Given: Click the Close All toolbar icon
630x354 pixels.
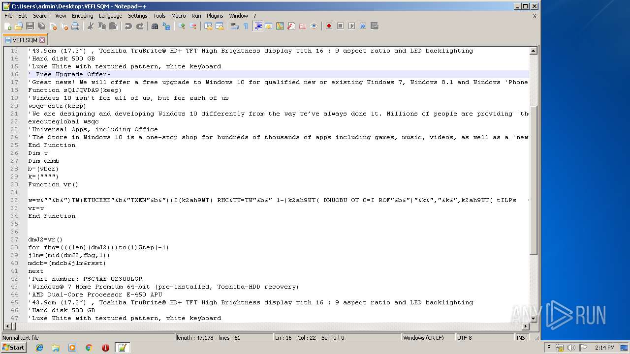Looking at the screenshot, I should [64, 26].
